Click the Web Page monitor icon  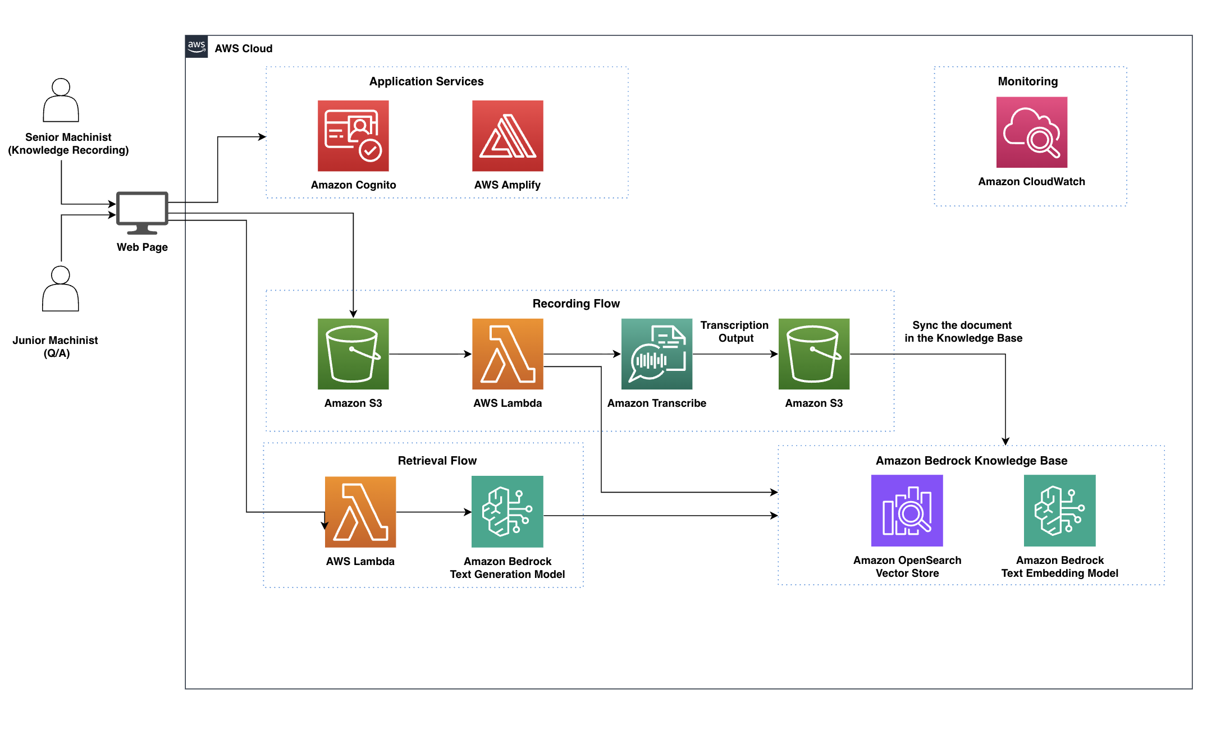point(142,213)
